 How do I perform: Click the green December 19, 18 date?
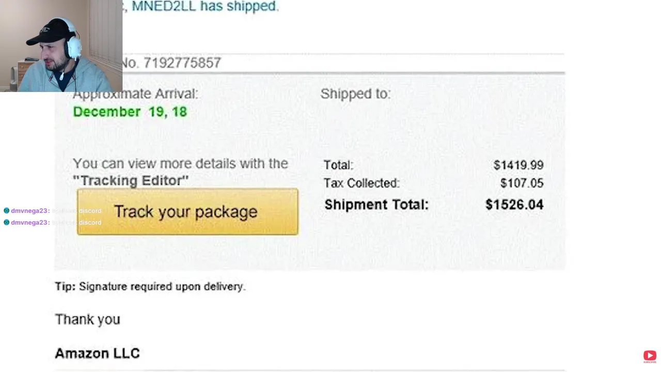pyautogui.click(x=130, y=112)
